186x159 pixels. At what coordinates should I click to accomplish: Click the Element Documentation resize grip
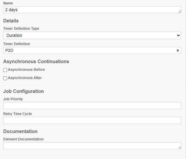(180, 147)
